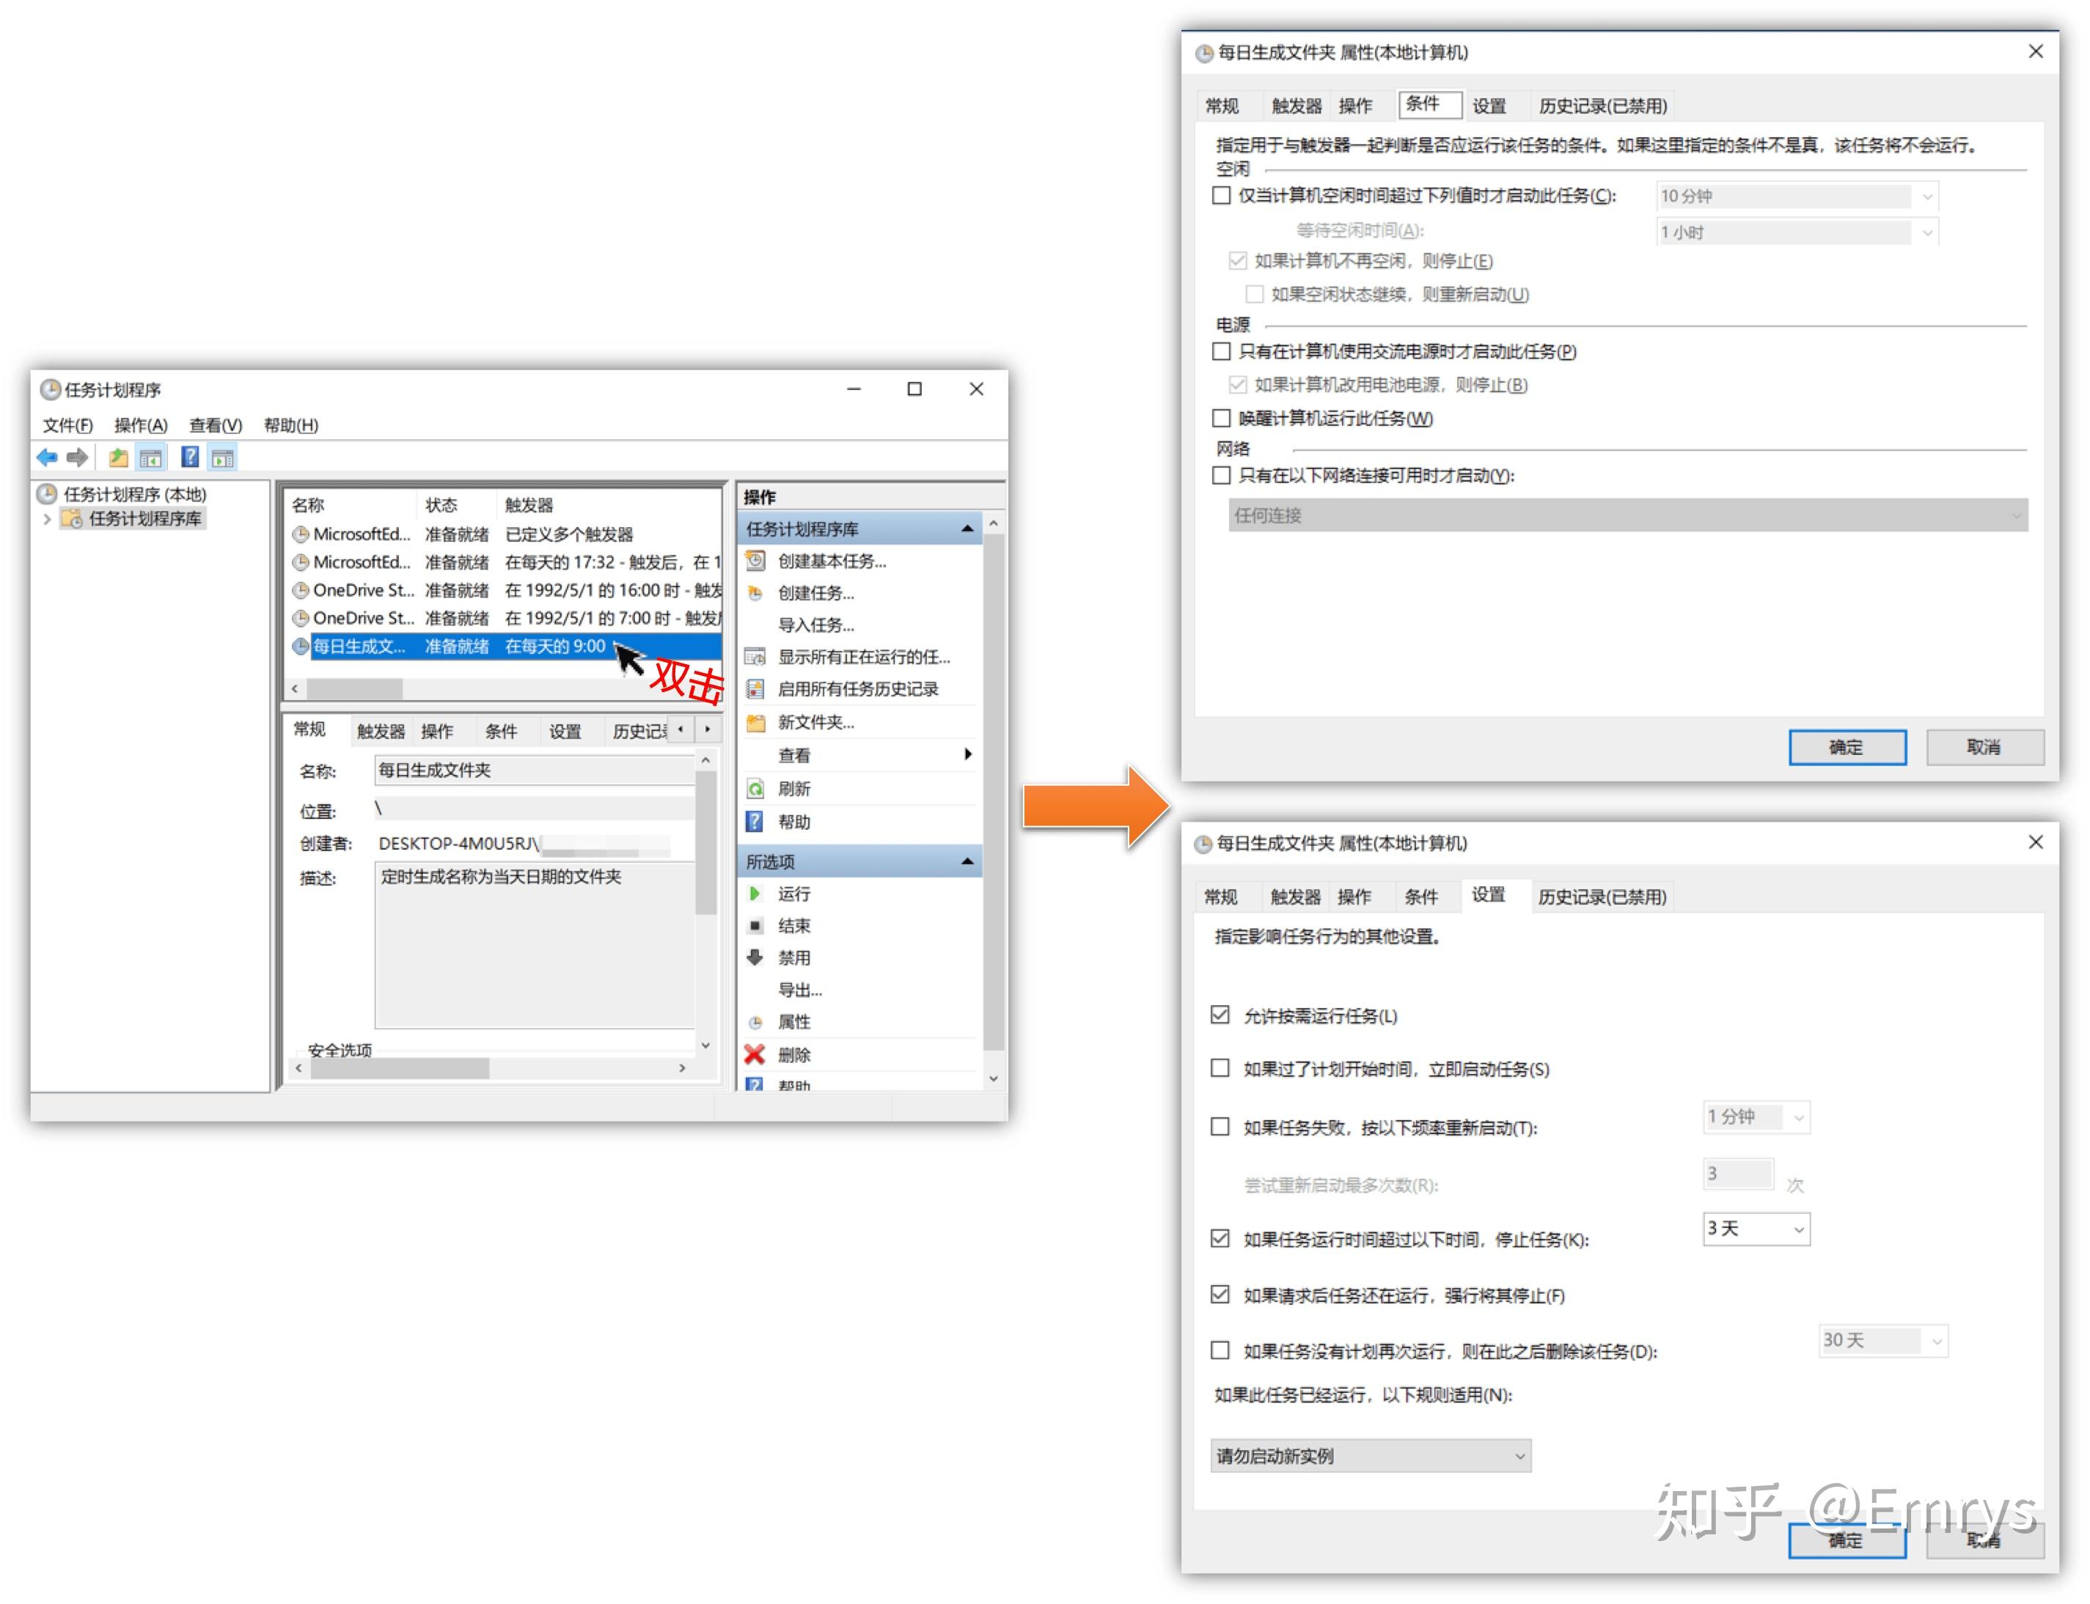Viewport: 2090px width, 1604px height.
Task: Click the green 运行 play icon
Action: [755, 894]
